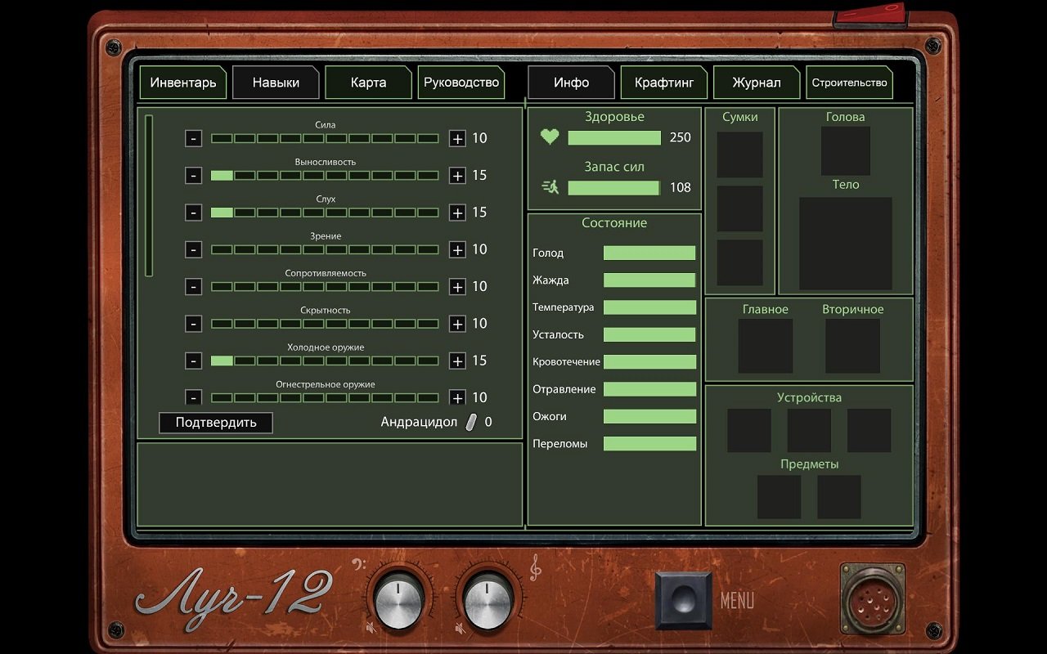Decrease Холодное оружие skill level

[x=193, y=361]
